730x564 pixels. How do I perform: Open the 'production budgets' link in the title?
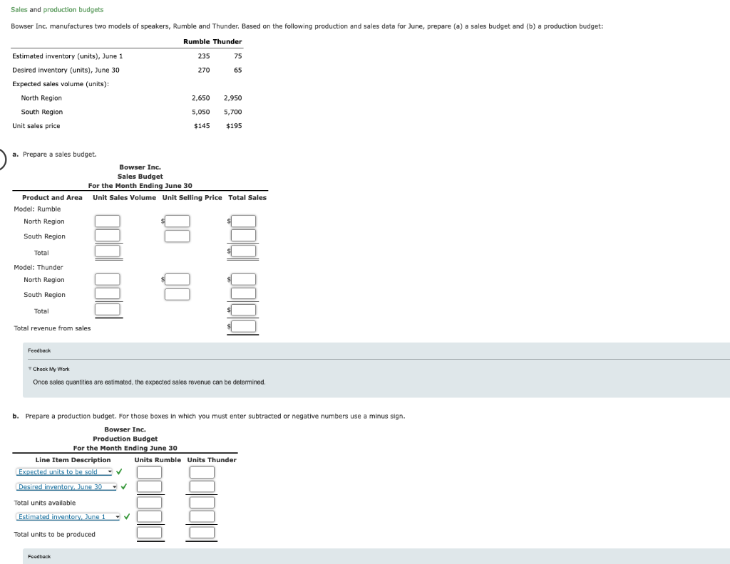click(73, 9)
